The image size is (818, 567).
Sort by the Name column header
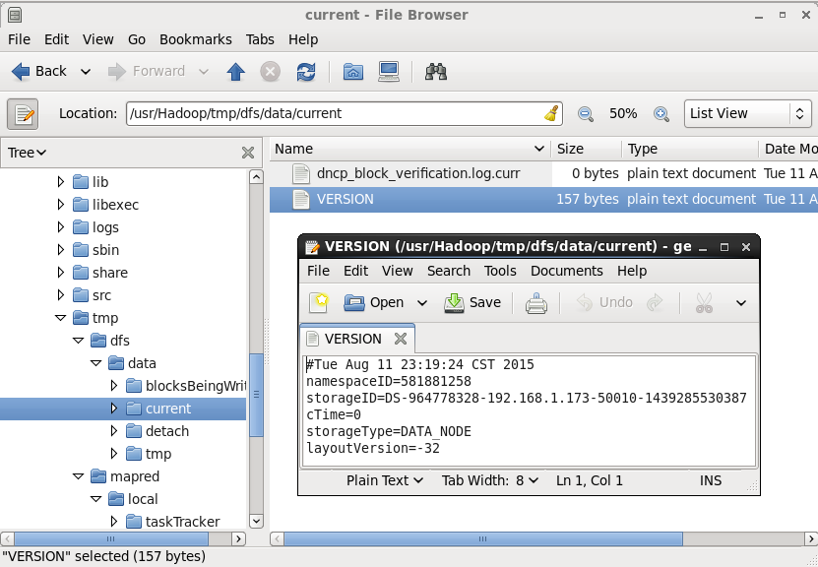(x=410, y=150)
